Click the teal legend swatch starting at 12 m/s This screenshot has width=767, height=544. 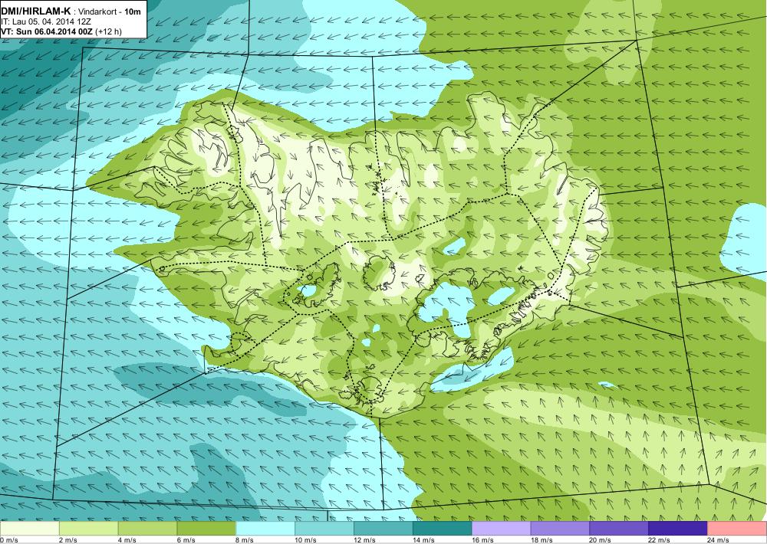[x=383, y=529]
